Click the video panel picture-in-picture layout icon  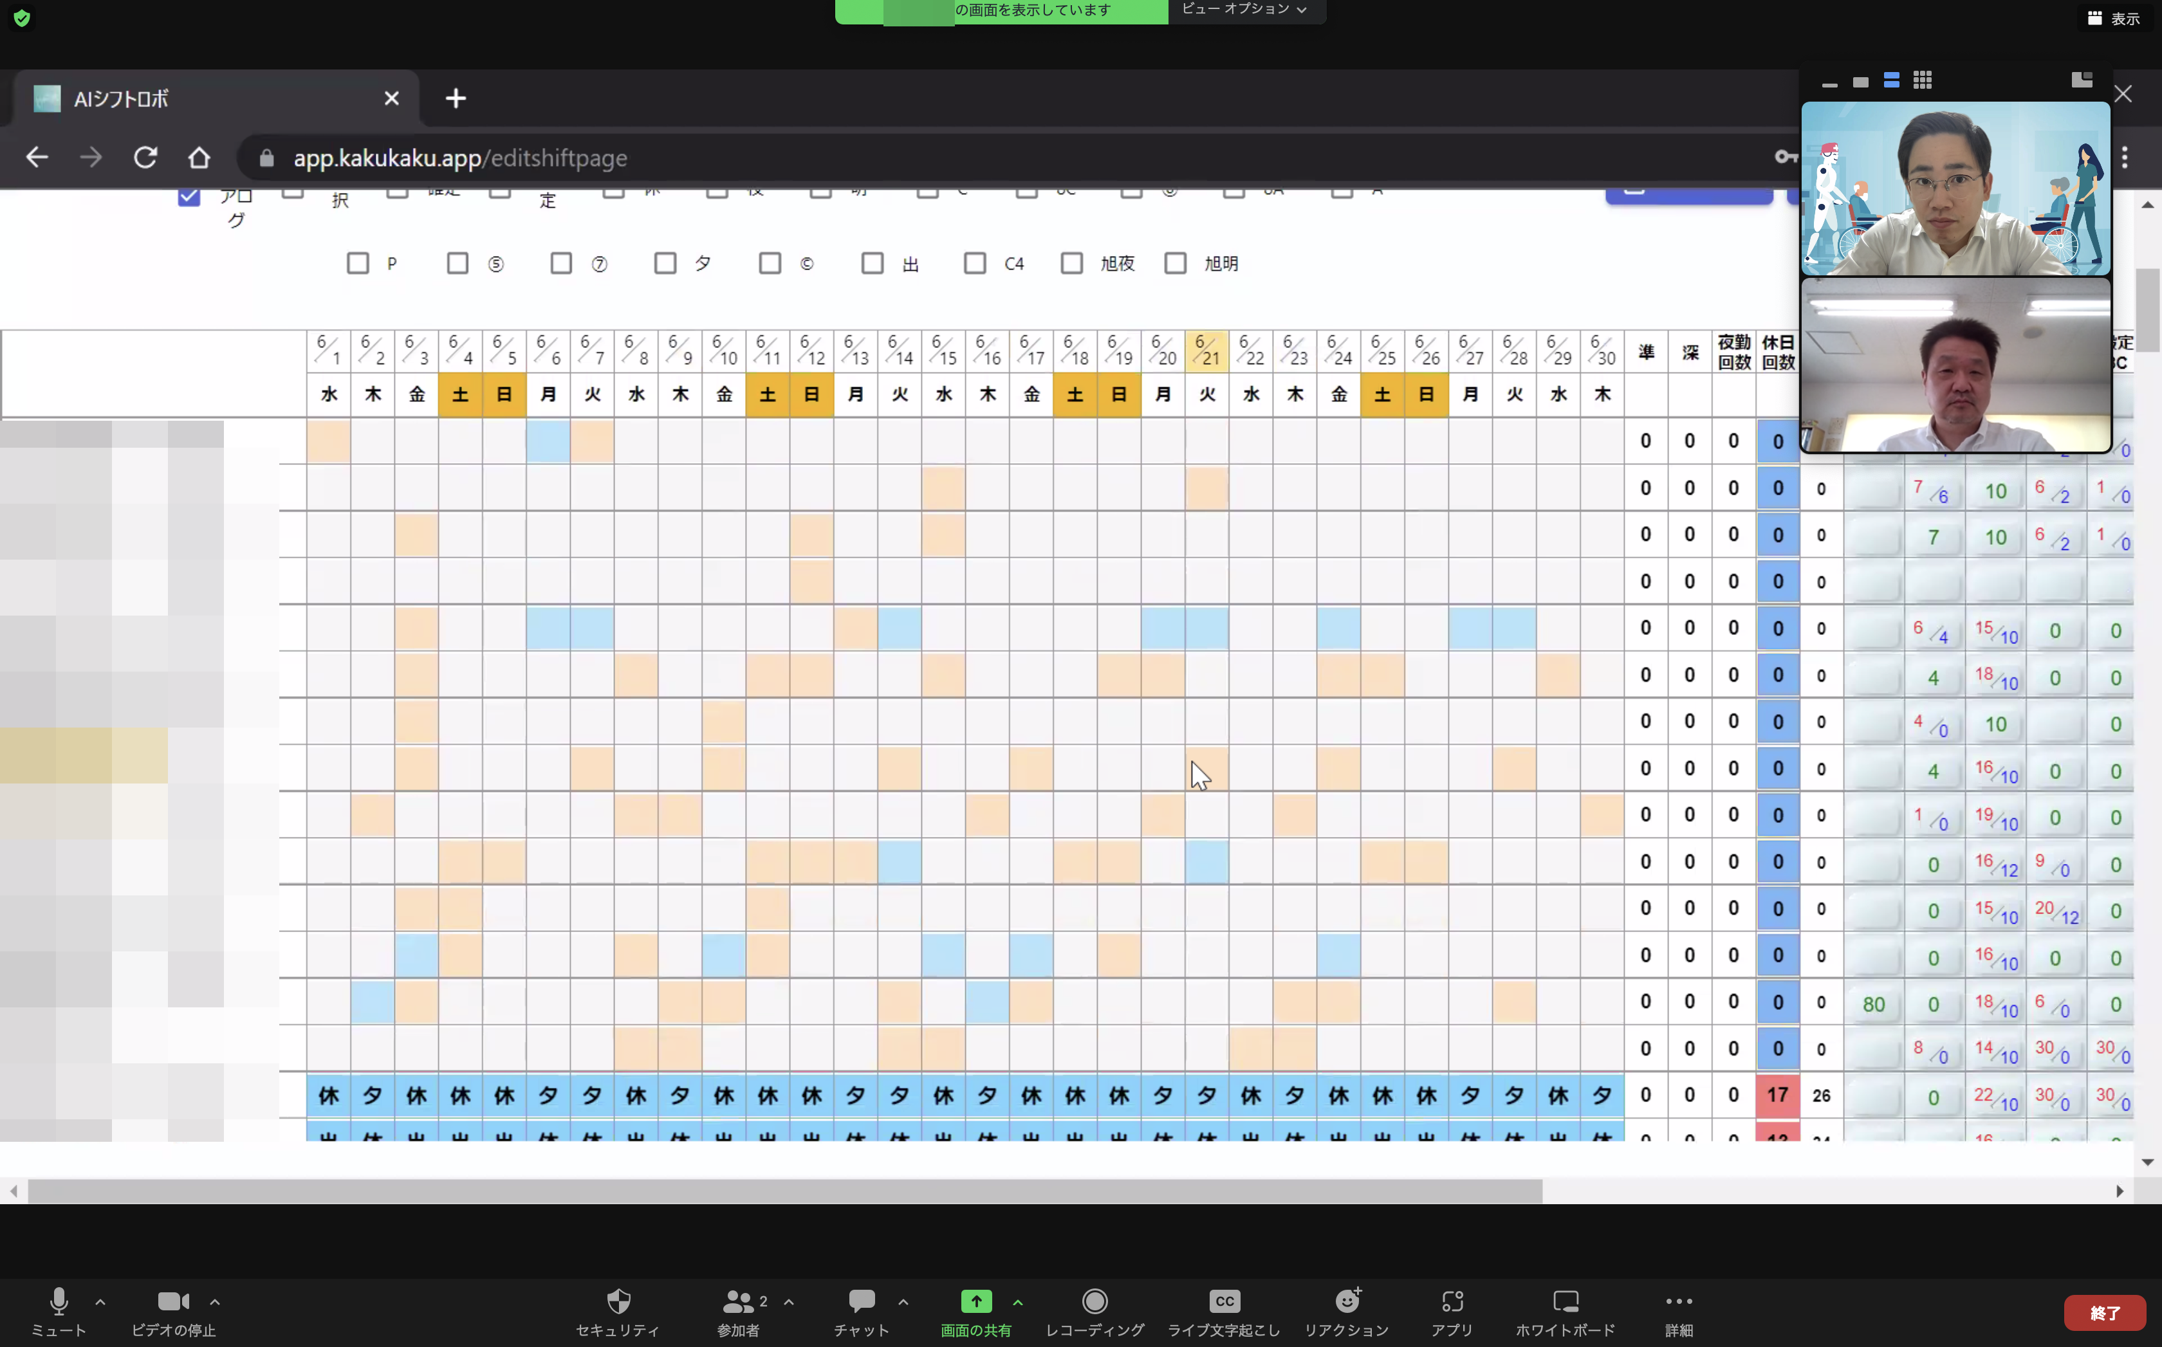click(x=2082, y=80)
